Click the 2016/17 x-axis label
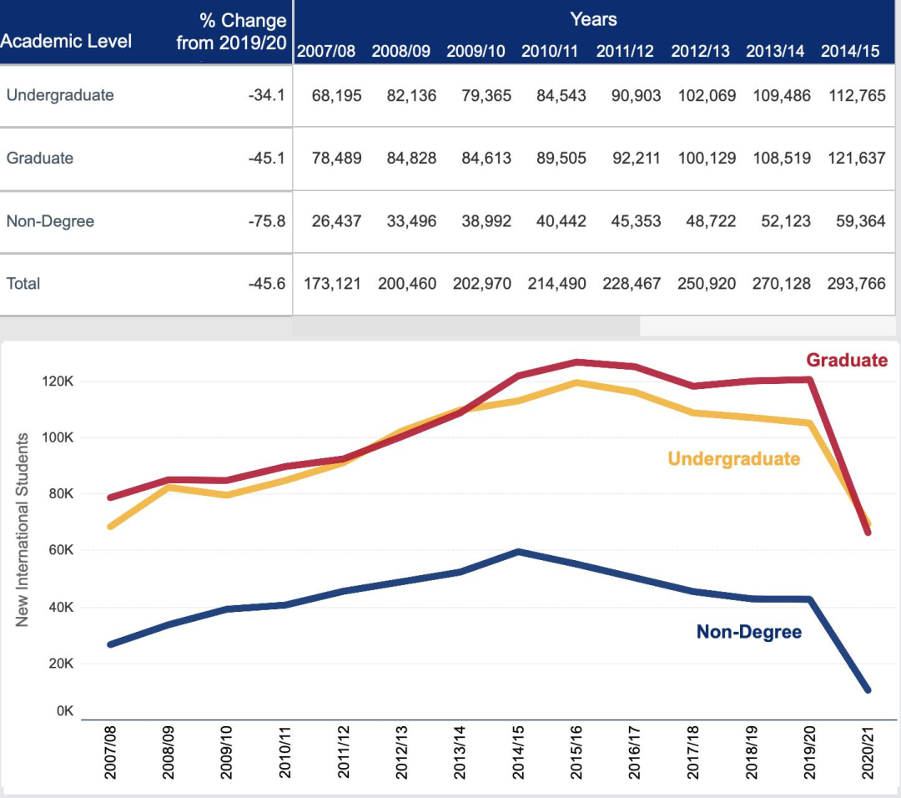 (634, 753)
